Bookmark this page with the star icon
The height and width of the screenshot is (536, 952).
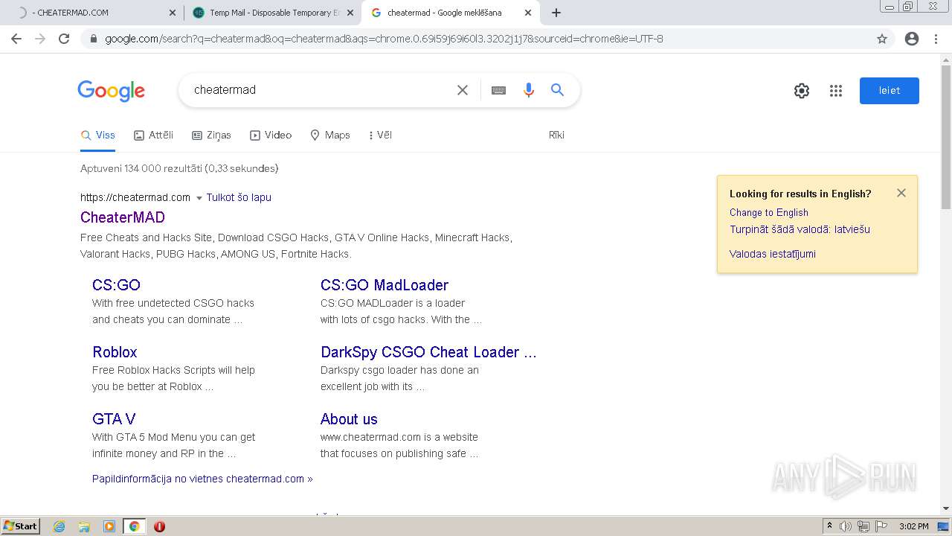(x=882, y=39)
